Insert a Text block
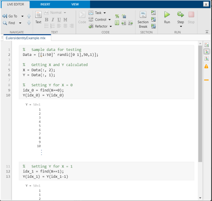The width and height of the screenshot is (212, 201). click(38, 17)
